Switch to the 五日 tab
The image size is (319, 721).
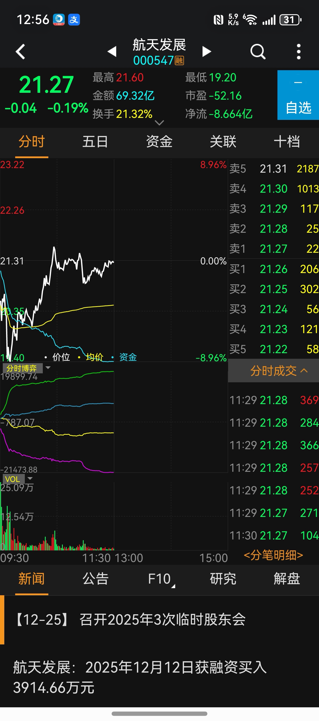95,142
